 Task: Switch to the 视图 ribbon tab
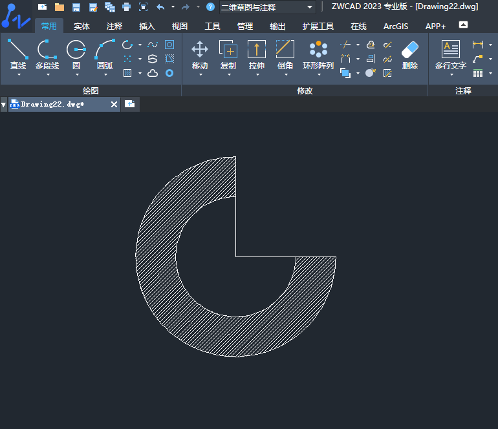179,26
